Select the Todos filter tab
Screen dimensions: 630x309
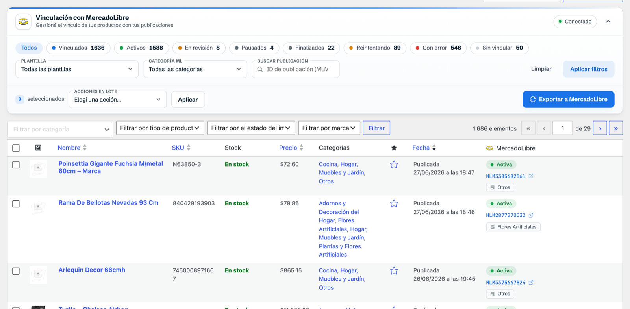pyautogui.click(x=29, y=48)
